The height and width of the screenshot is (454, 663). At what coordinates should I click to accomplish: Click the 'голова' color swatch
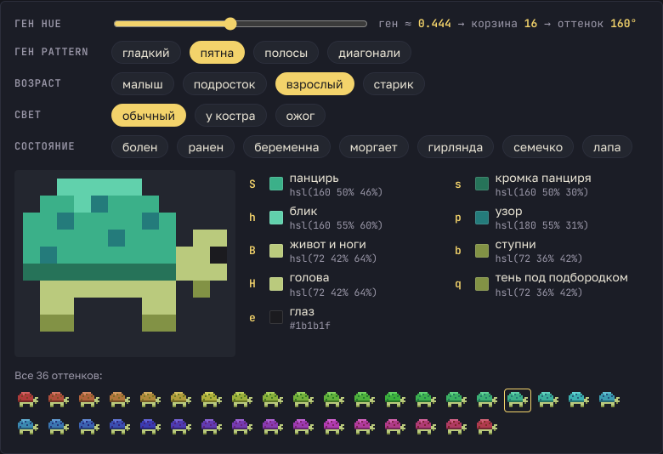pyautogui.click(x=276, y=284)
